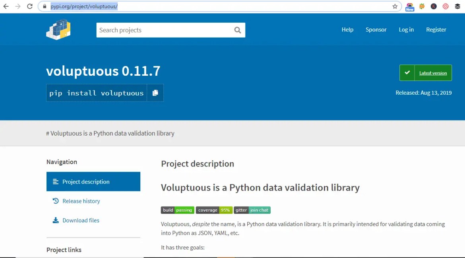
Task: Open the Help link
Action: (x=347, y=30)
